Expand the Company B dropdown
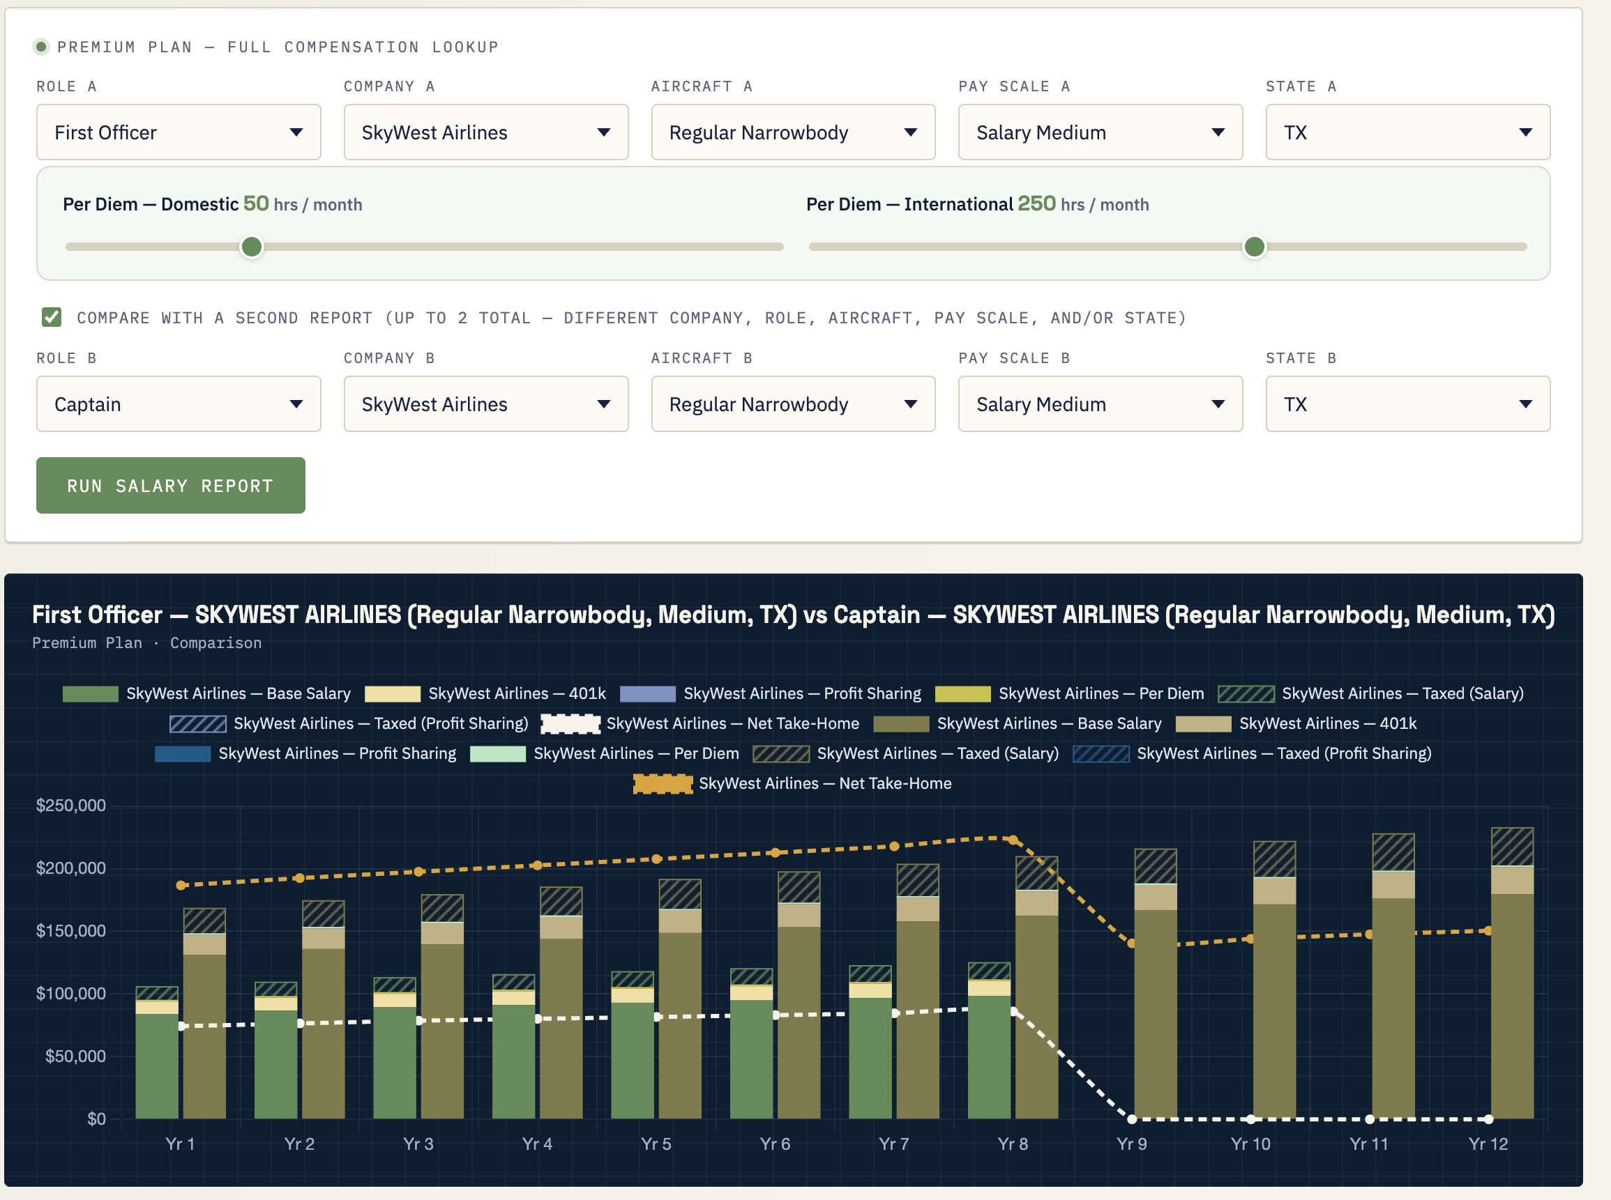 tap(485, 404)
